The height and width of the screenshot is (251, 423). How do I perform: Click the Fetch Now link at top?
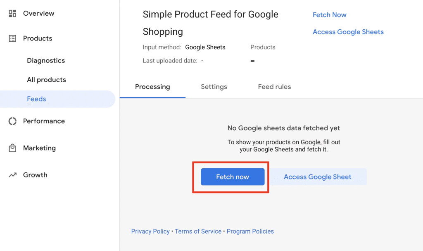coord(329,14)
